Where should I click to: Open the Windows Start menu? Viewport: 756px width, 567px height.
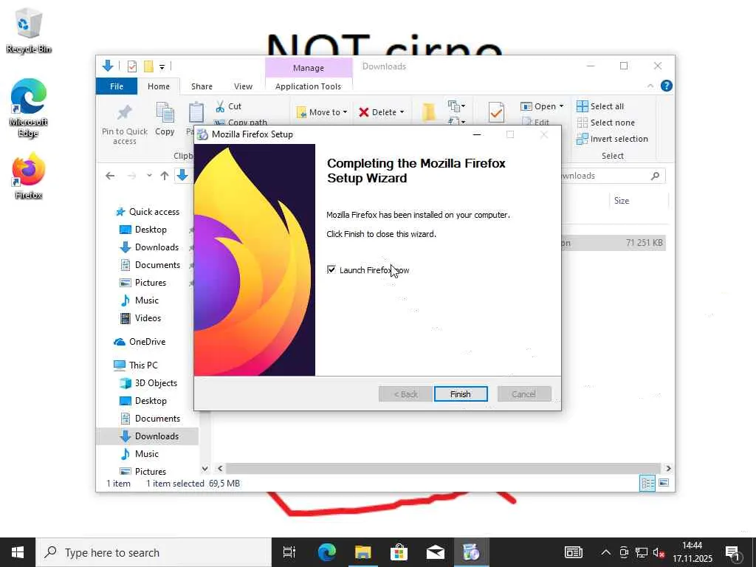(18, 552)
